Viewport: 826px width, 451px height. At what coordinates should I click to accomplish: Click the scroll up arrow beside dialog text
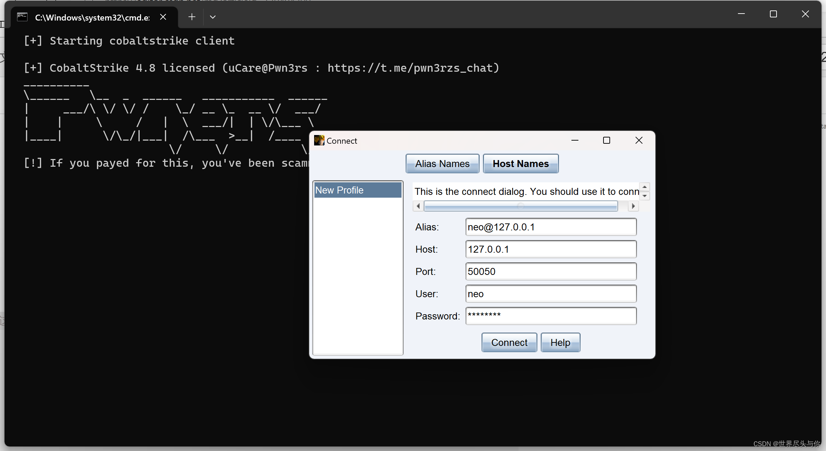(645, 187)
